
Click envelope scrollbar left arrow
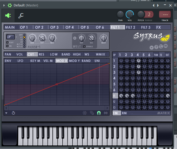click(6, 108)
